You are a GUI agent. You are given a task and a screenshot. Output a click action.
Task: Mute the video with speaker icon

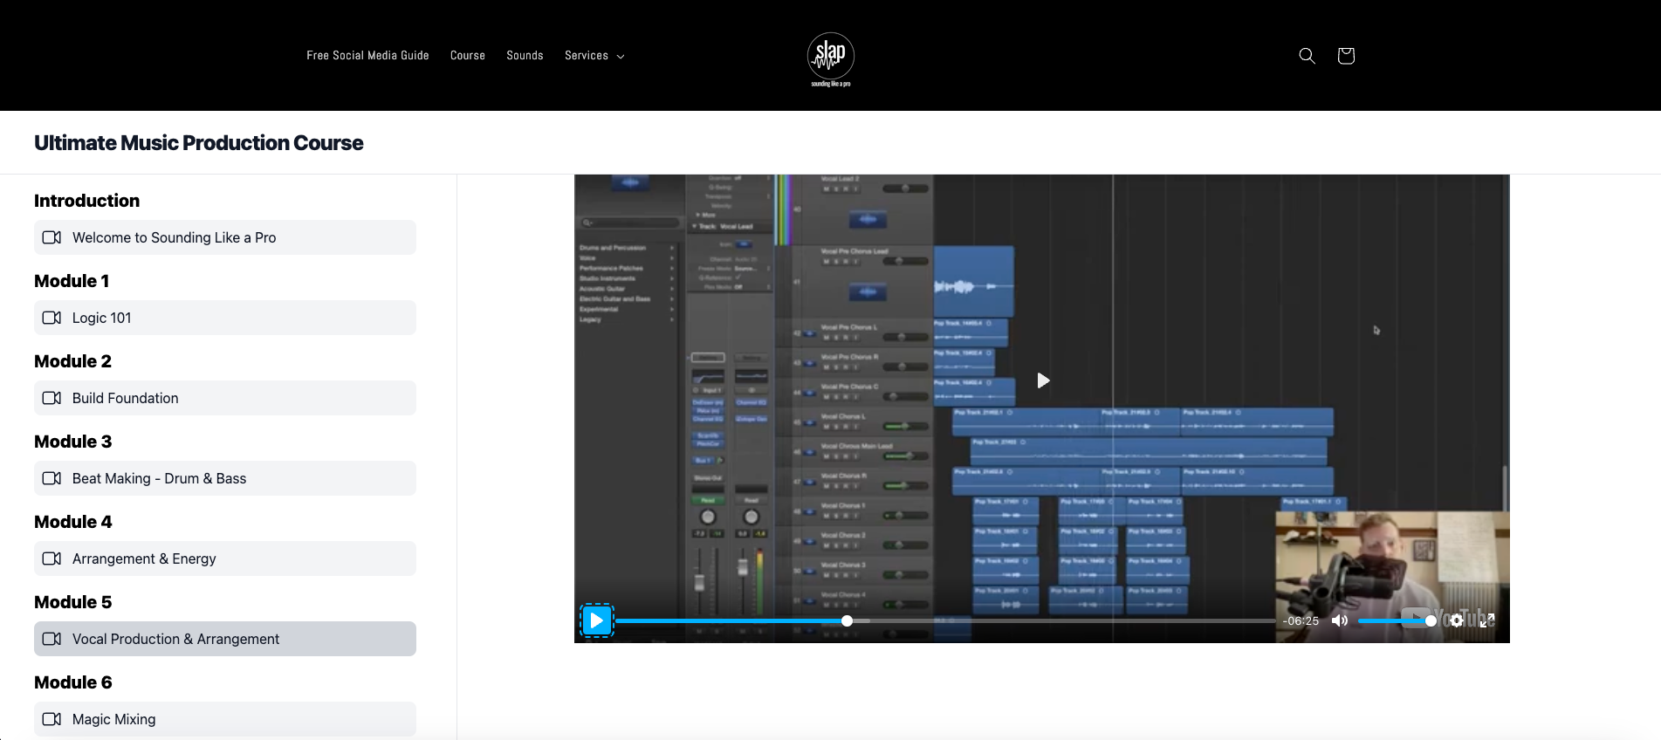click(x=1340, y=621)
